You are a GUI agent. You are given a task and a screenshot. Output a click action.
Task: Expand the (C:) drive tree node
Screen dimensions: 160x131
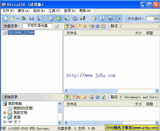tap(5, 122)
